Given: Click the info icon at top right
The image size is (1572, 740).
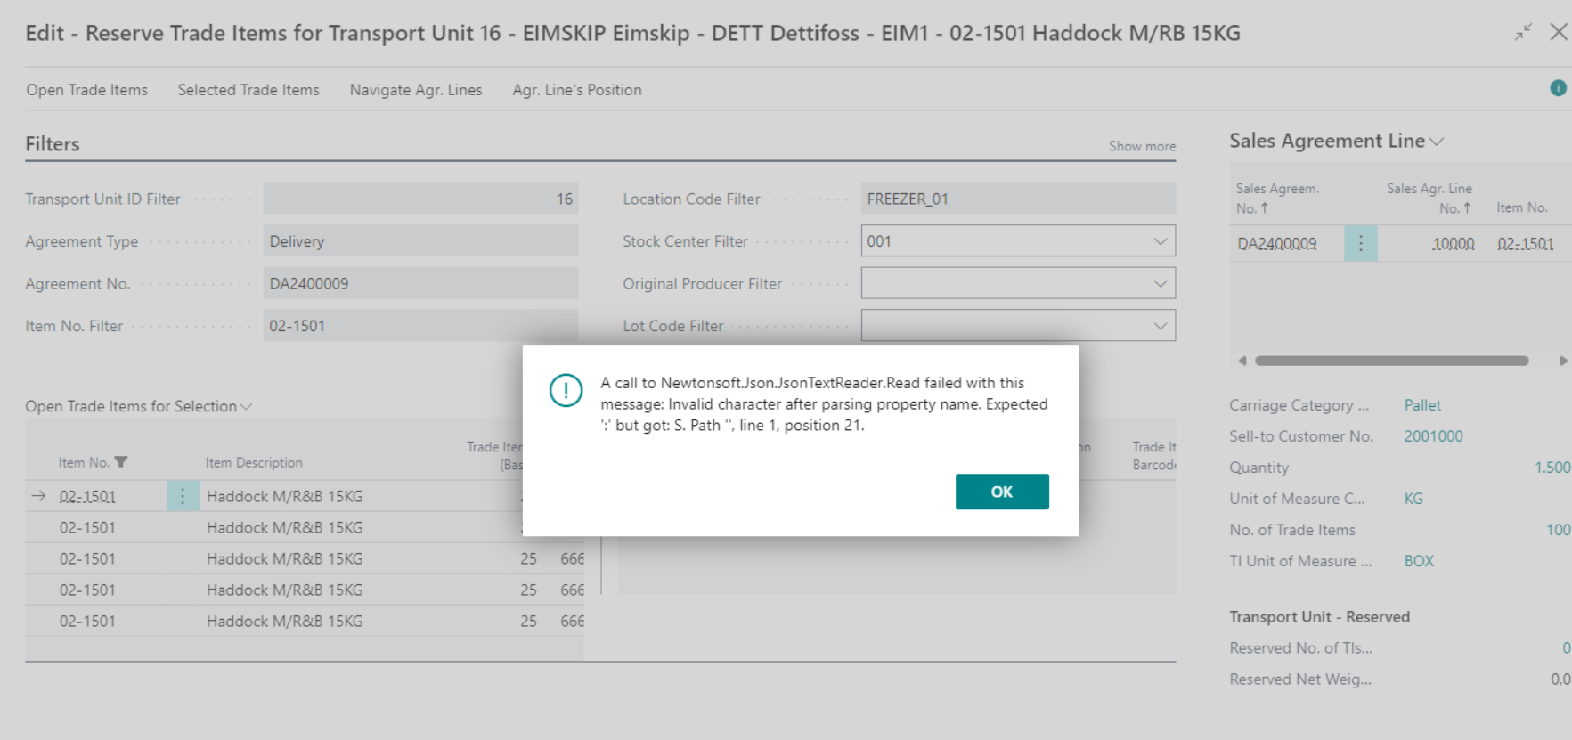Looking at the screenshot, I should click(x=1558, y=88).
